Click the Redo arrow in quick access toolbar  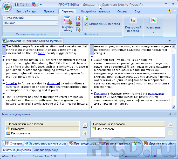(28, 4)
